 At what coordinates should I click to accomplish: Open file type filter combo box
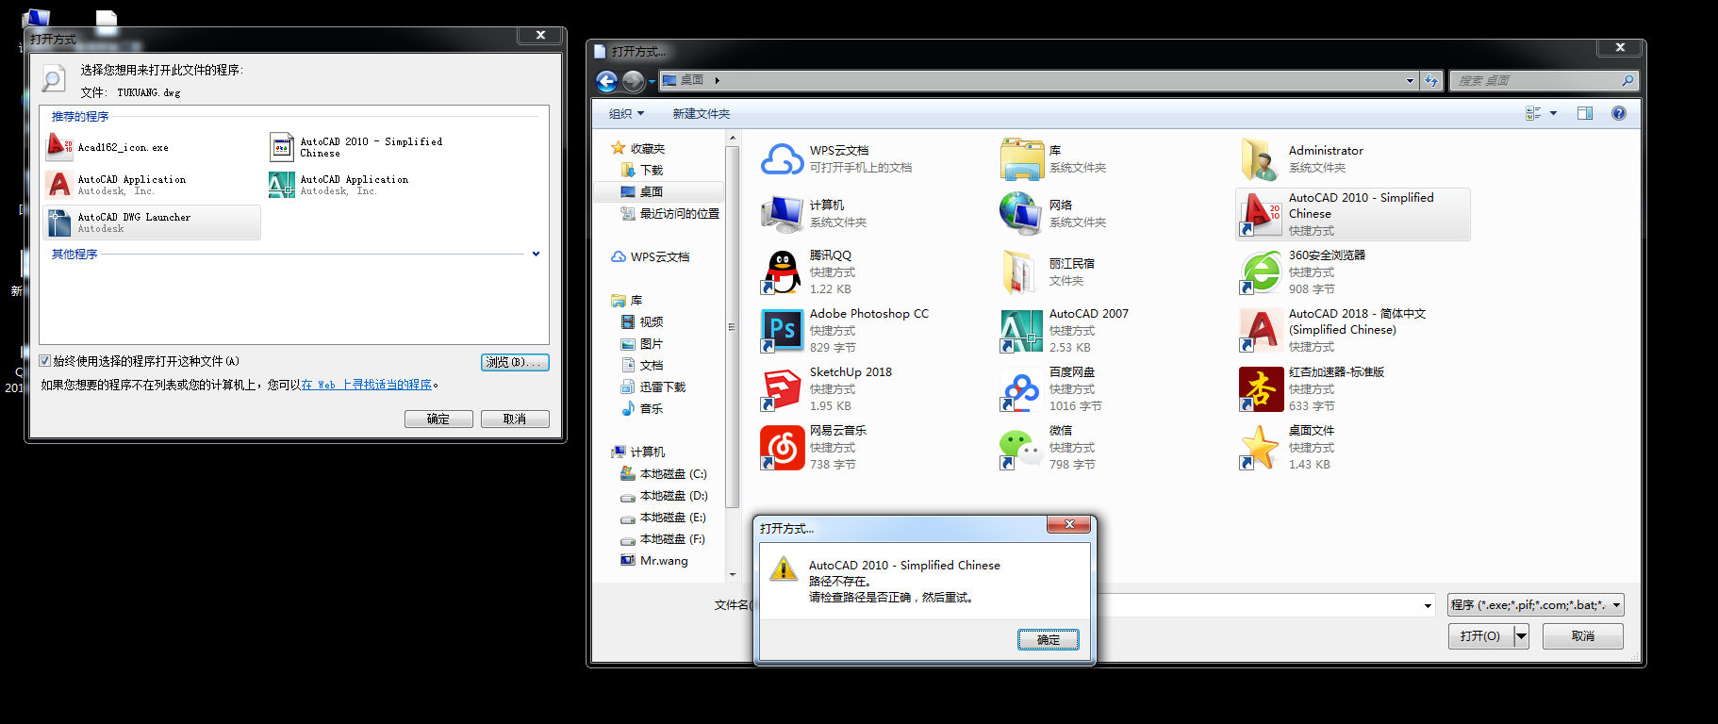pyautogui.click(x=1535, y=605)
